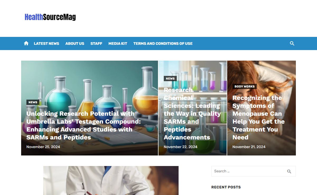Click the November 21, 2024 date link
Viewport: 317px width, 195px height.
[249, 147]
